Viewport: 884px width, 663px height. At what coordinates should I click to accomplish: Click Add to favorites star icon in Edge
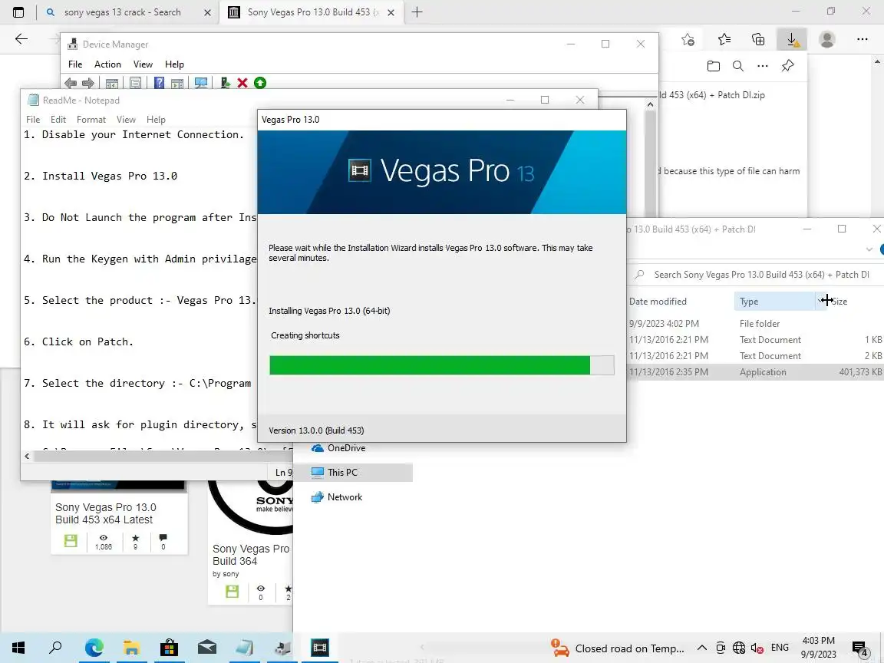688,39
